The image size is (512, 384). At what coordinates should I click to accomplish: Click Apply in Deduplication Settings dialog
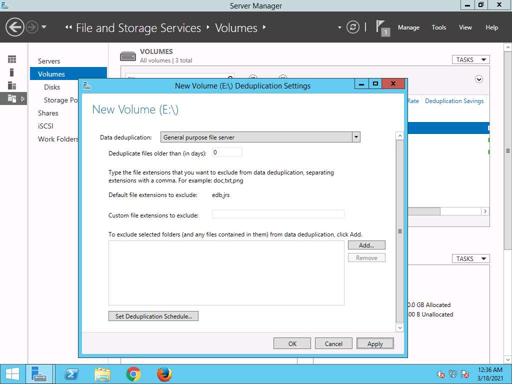(375, 343)
